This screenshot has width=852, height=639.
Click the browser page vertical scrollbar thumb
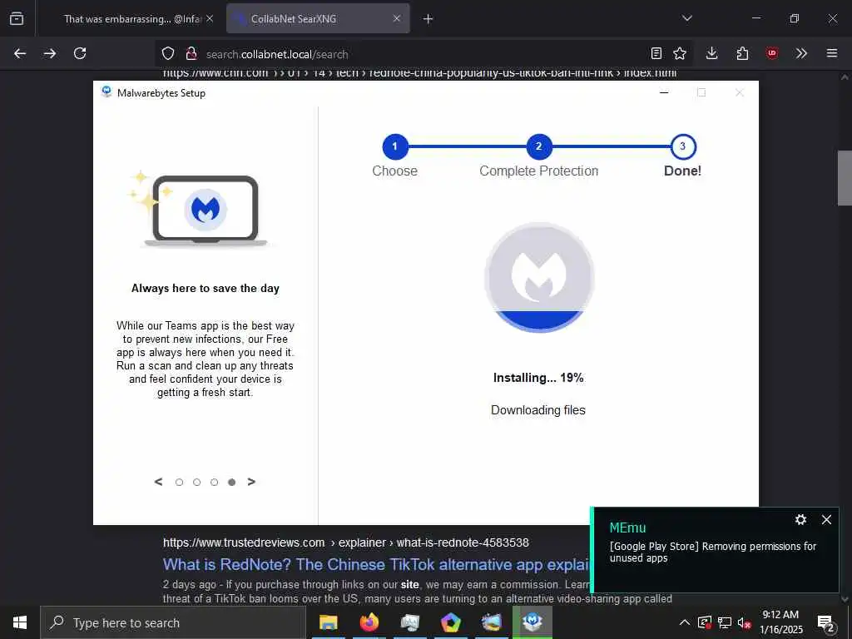point(845,178)
